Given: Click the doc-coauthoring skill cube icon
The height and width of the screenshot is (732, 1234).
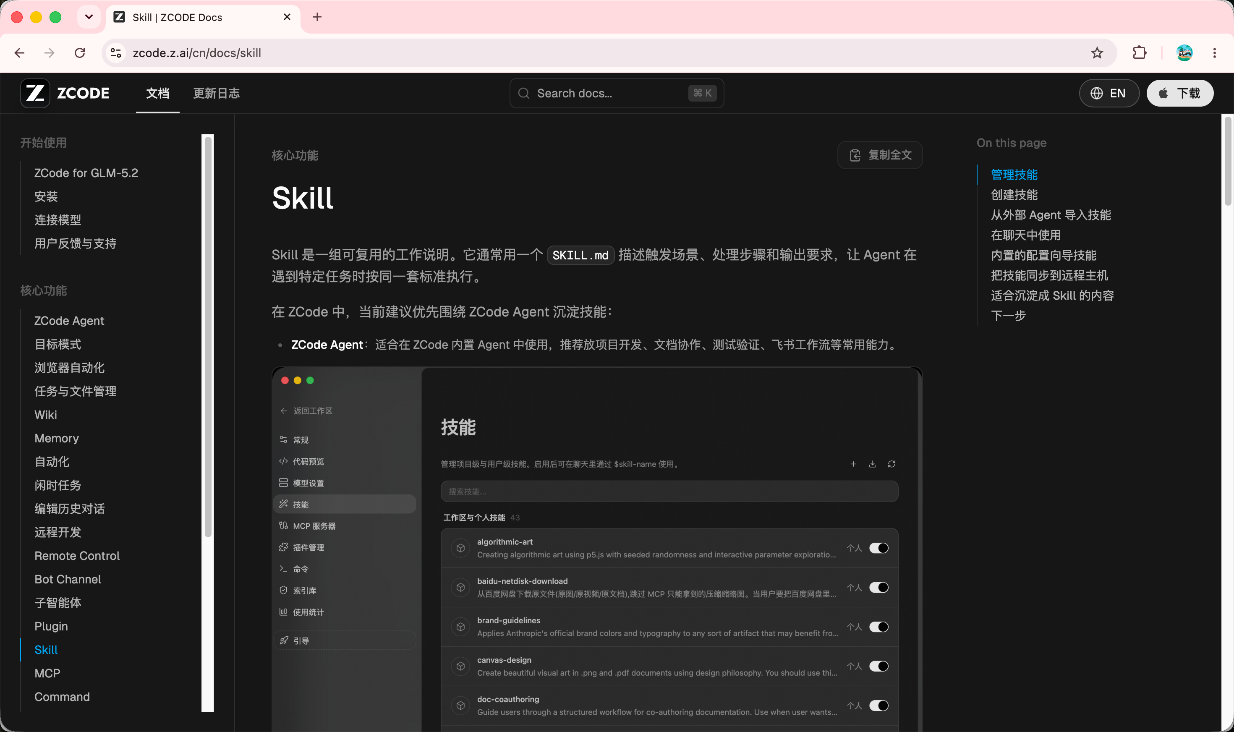Looking at the screenshot, I should [x=461, y=706].
